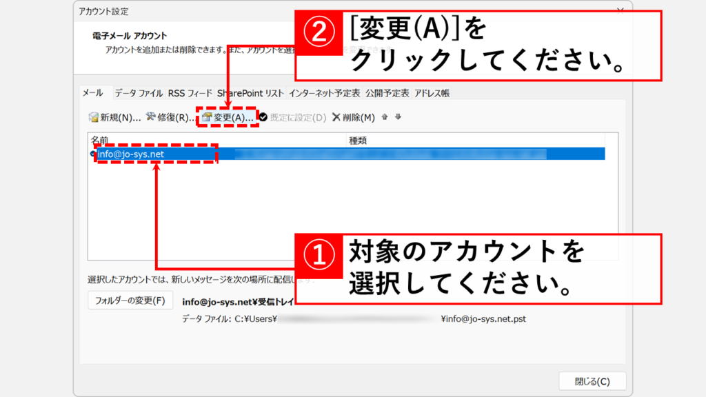
Task: Click the 新規(N)... new account button
Action: [x=115, y=117]
